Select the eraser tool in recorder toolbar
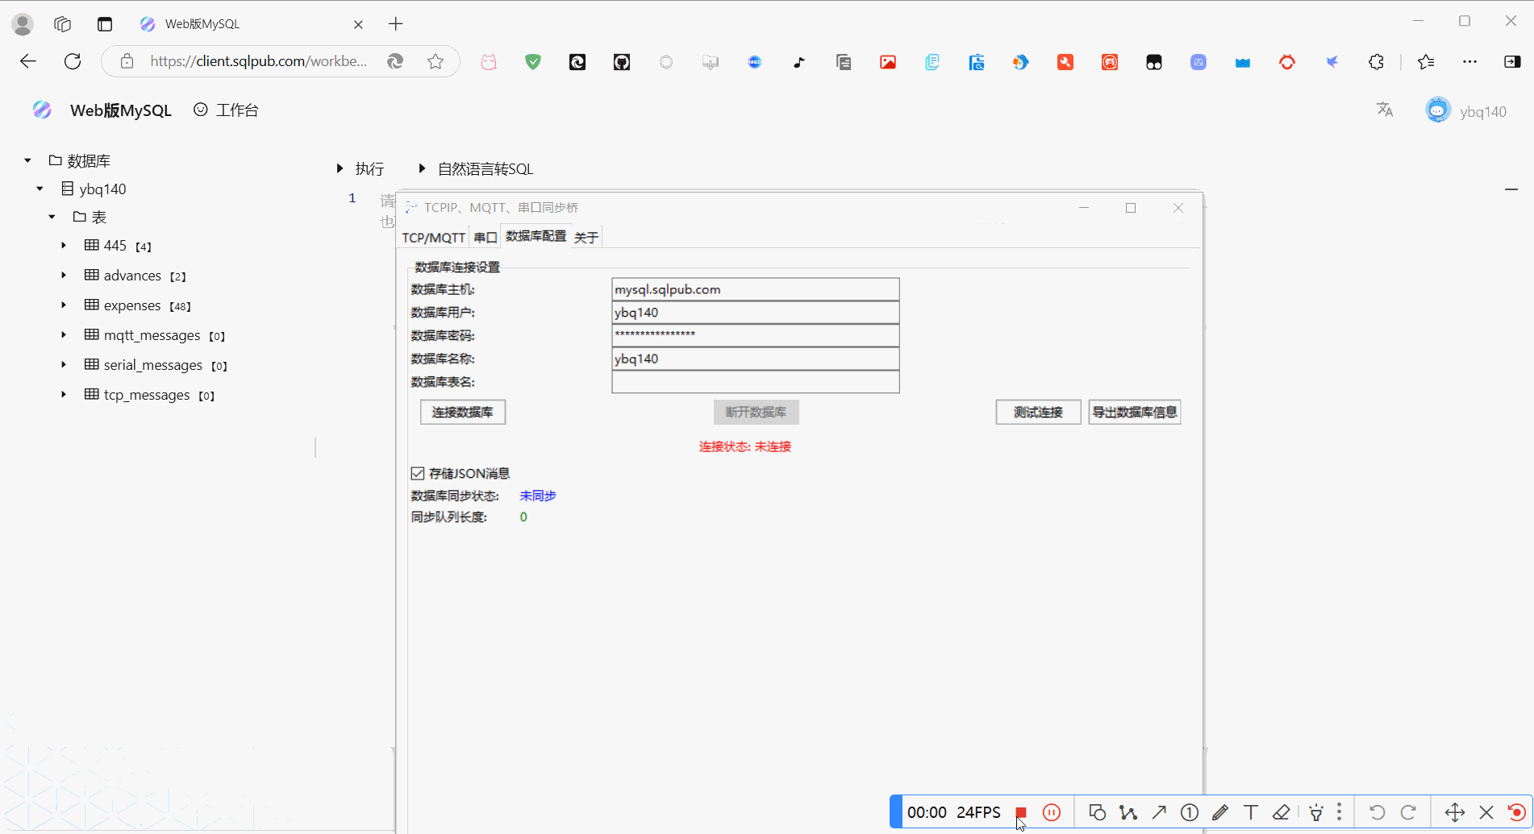 1282,812
